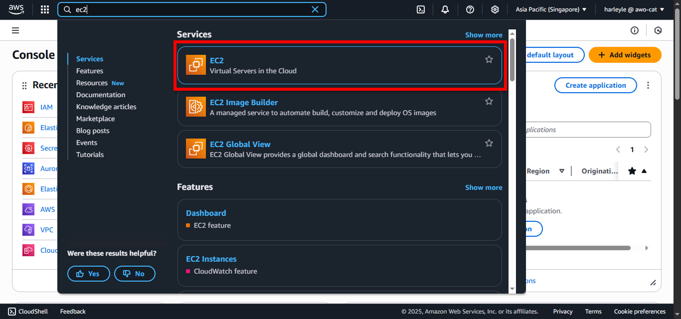
Task: Select Services in the search categories
Action: click(x=90, y=59)
